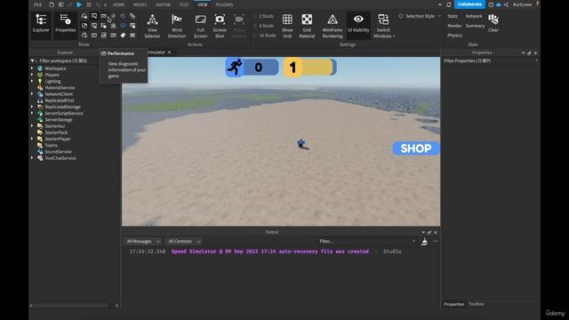Screen dimensions: 569x320
Task: Switch to the AVATAR ribbon tab
Action: click(164, 4)
